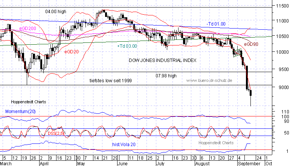
Task: Click the 110 momentum axis value
Action: point(285,112)
